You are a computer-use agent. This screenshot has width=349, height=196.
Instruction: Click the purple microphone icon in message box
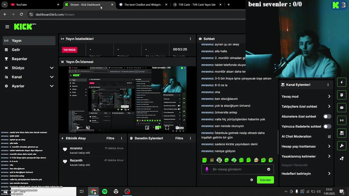[207, 169]
